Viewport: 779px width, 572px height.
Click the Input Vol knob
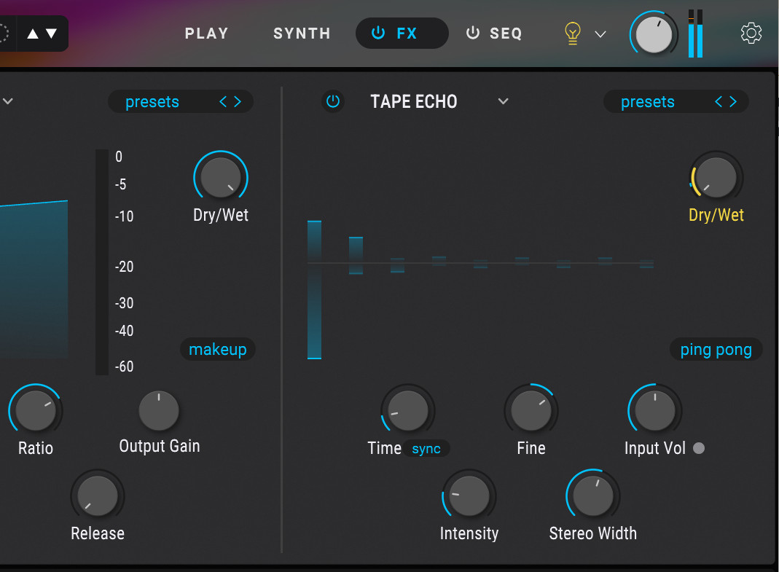click(655, 410)
